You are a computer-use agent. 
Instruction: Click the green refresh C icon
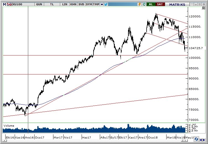(x=144, y=4)
